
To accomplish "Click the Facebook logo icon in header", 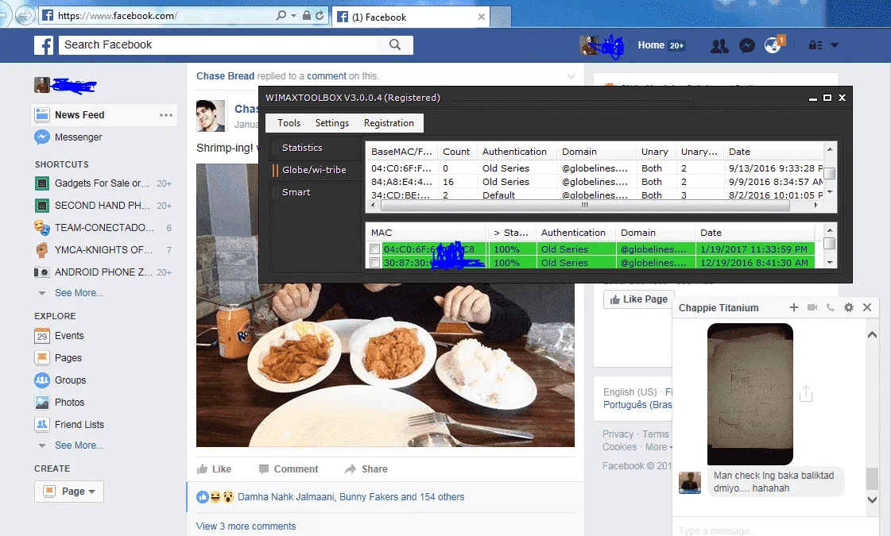I will point(44,44).
